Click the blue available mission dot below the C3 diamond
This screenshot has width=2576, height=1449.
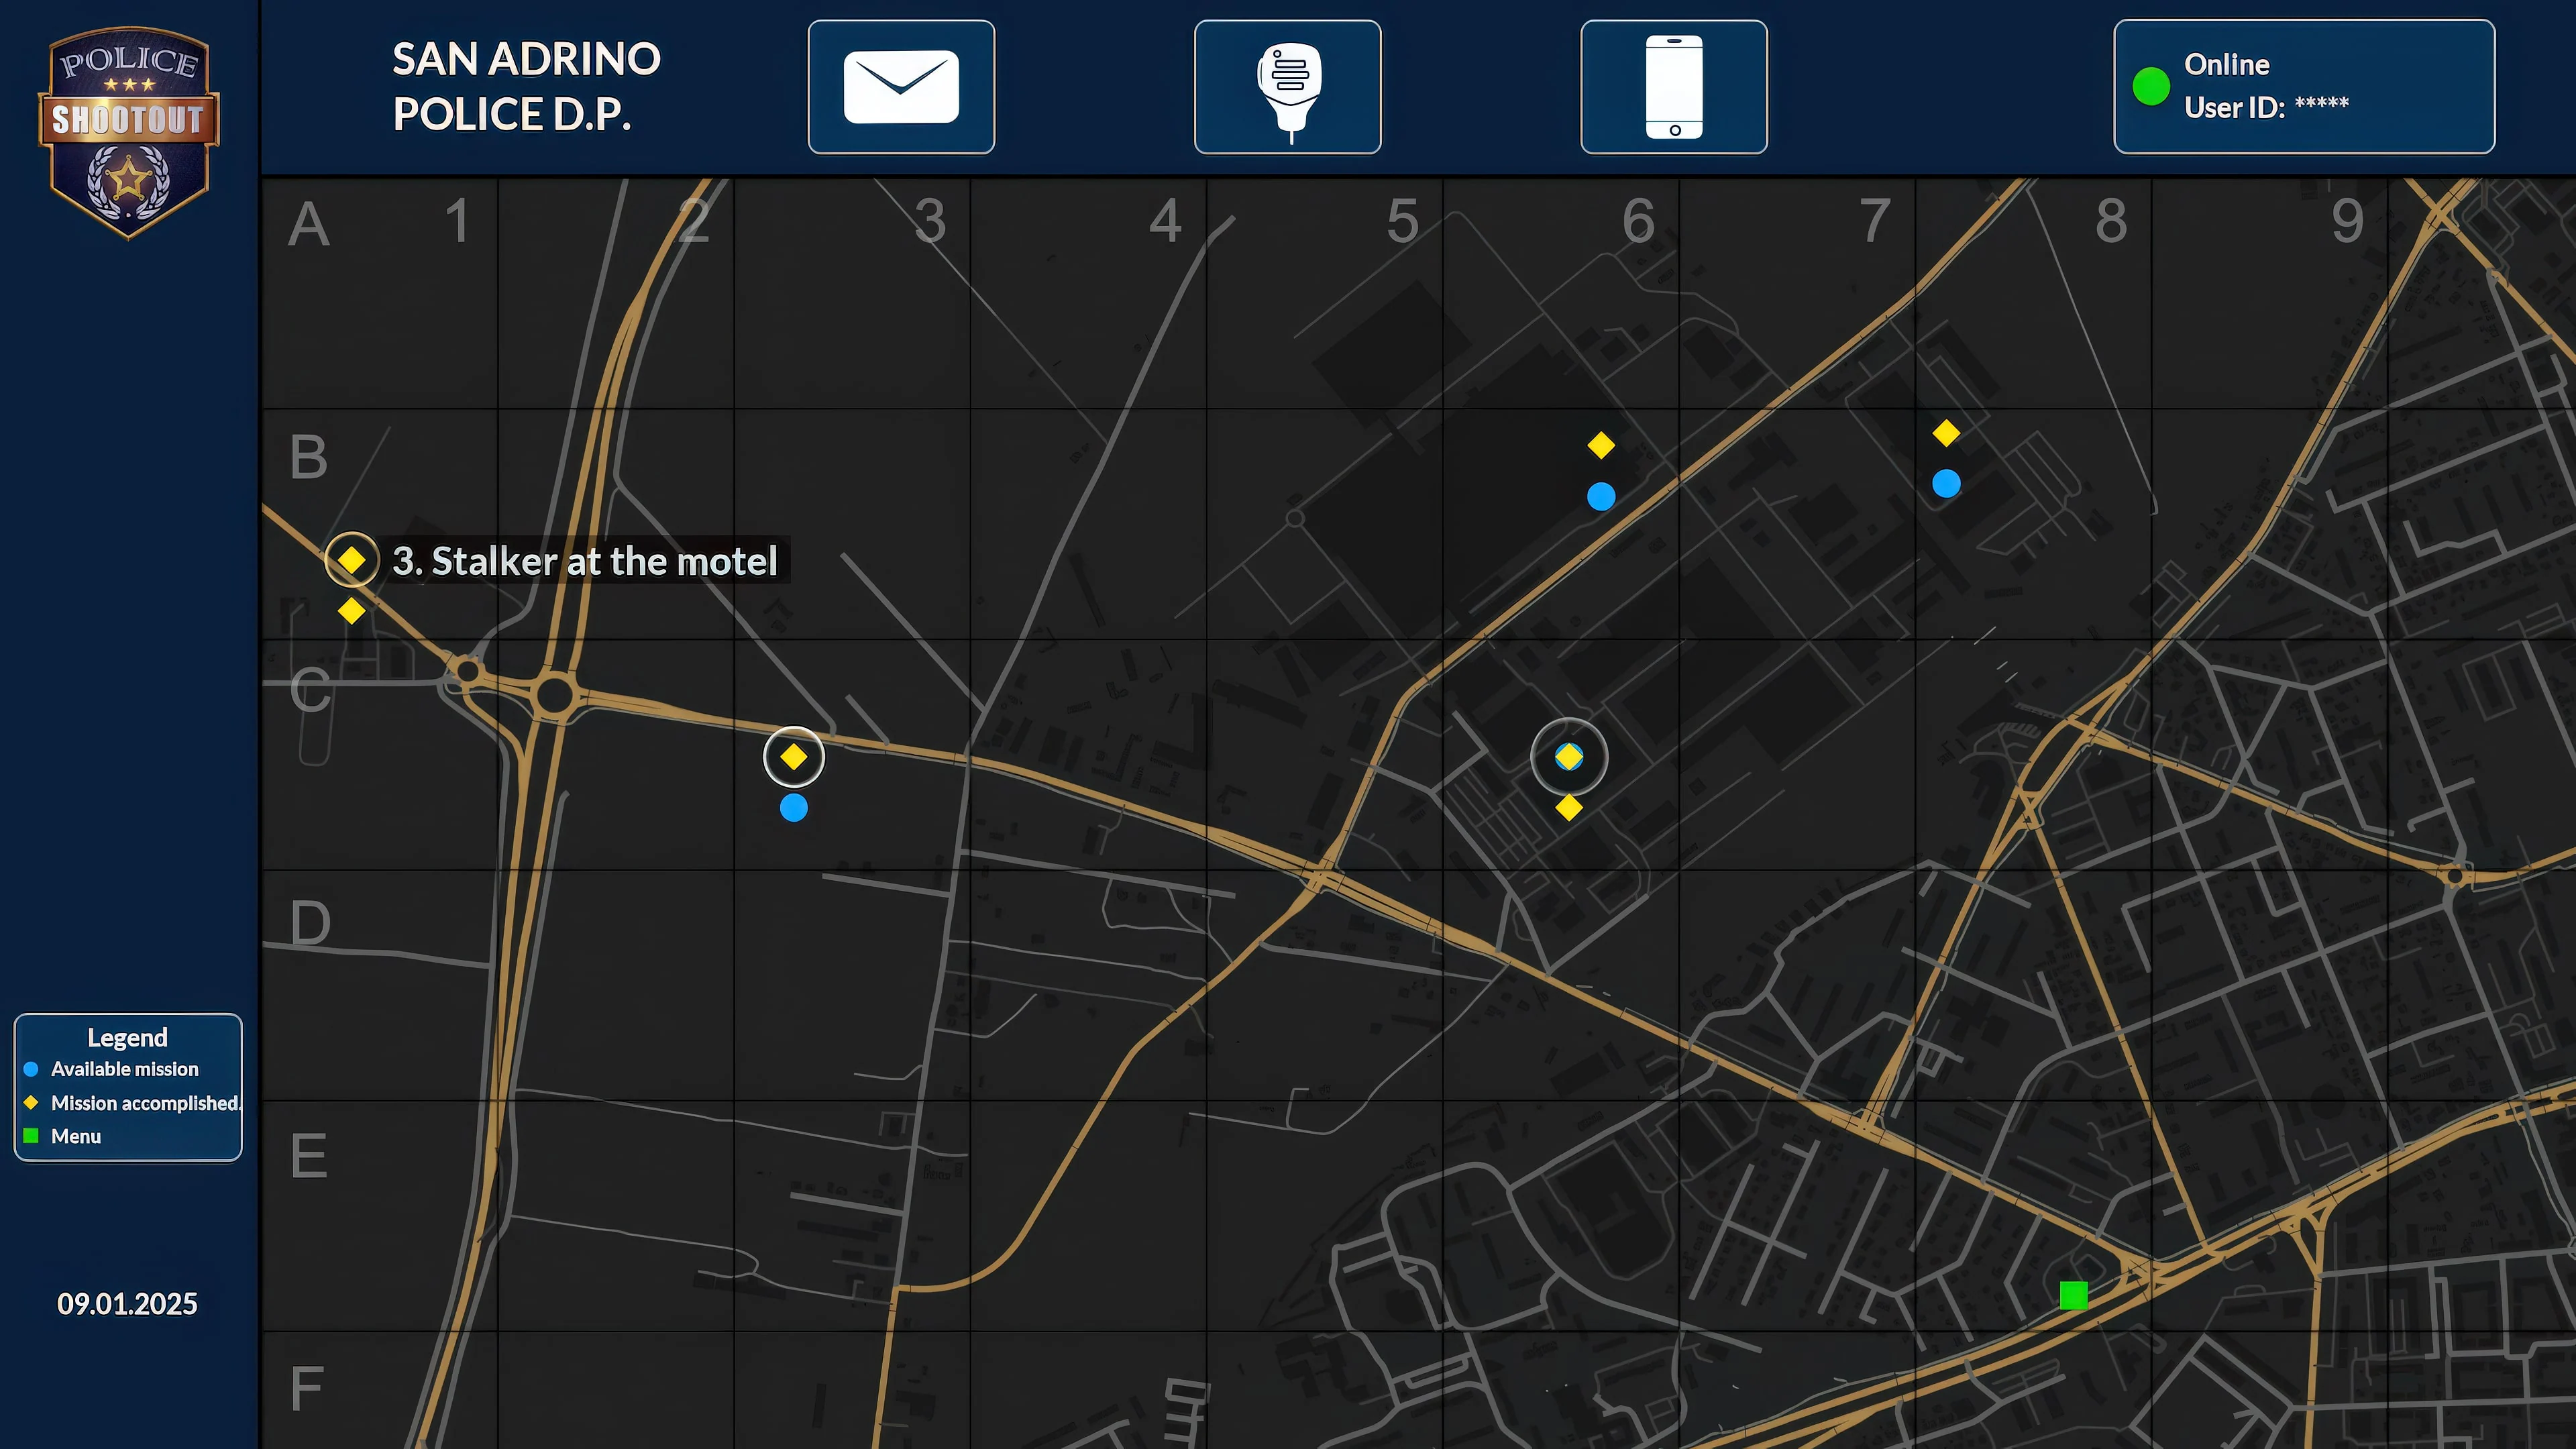(793, 808)
